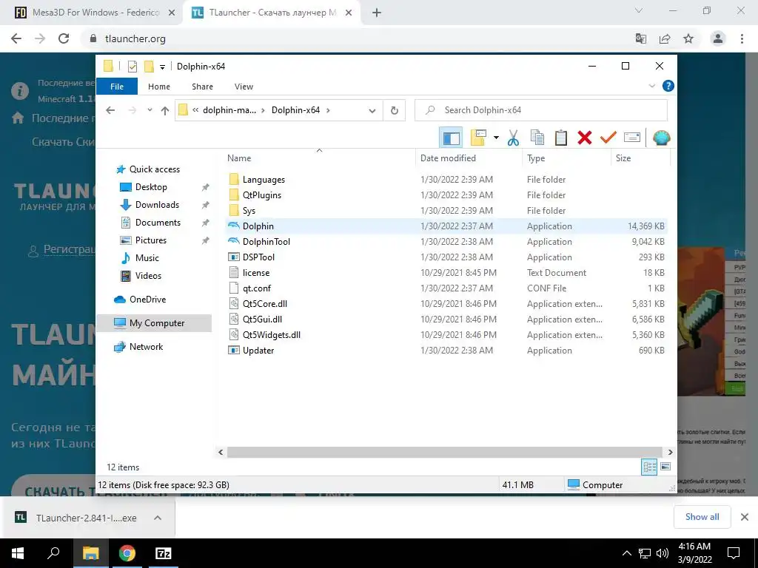The height and width of the screenshot is (568, 758).
Task: Sort by Size column header
Action: tap(641, 158)
